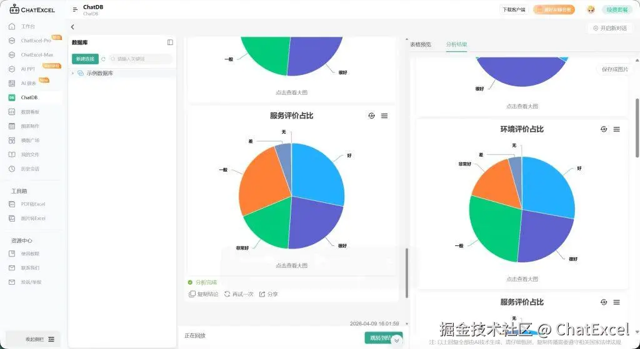Click restore icon on 环境评价占比 chart

[604, 129]
